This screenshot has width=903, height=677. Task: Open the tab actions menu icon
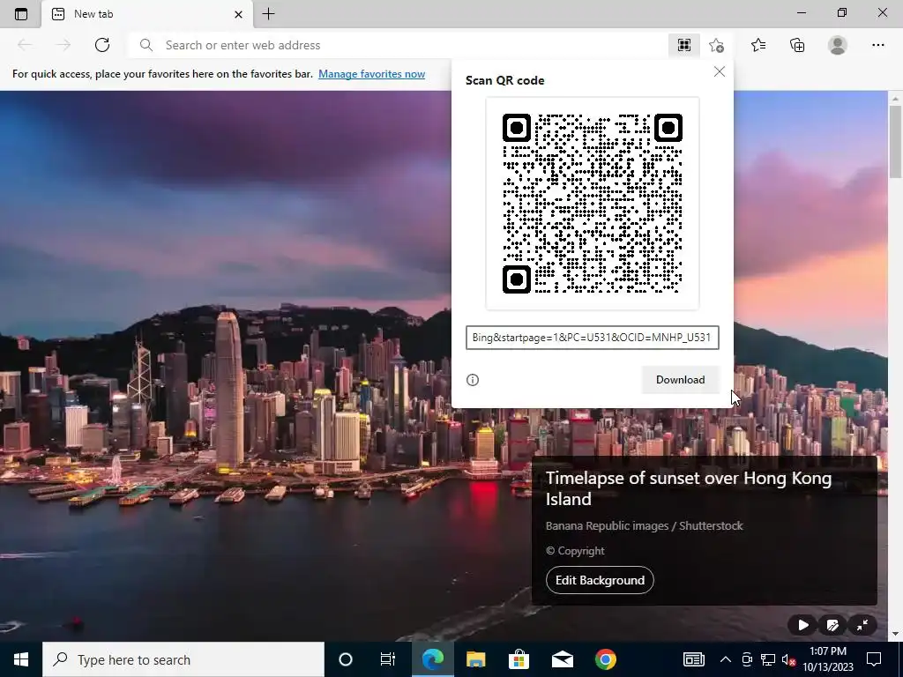tap(21, 14)
